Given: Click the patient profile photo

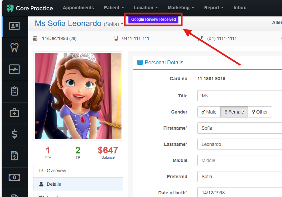Looking at the screenshot, I should tap(78, 96).
